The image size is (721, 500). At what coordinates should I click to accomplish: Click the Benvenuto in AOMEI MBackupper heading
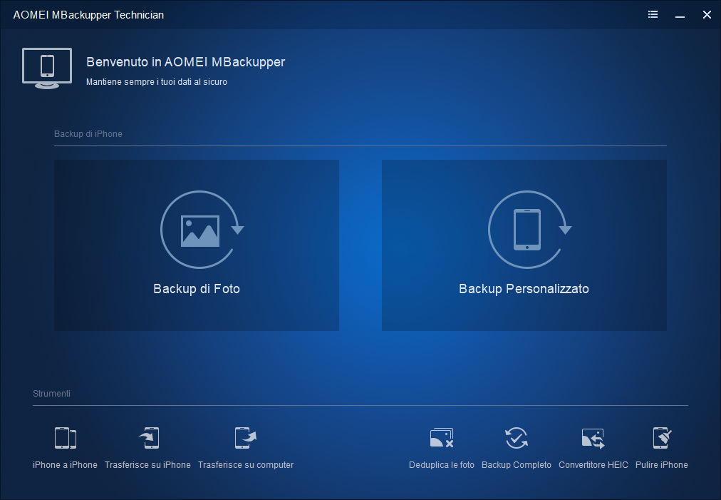186,62
